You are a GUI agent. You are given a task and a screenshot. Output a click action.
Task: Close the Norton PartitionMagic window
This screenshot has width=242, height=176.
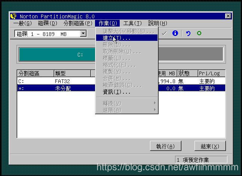[x=228, y=16]
